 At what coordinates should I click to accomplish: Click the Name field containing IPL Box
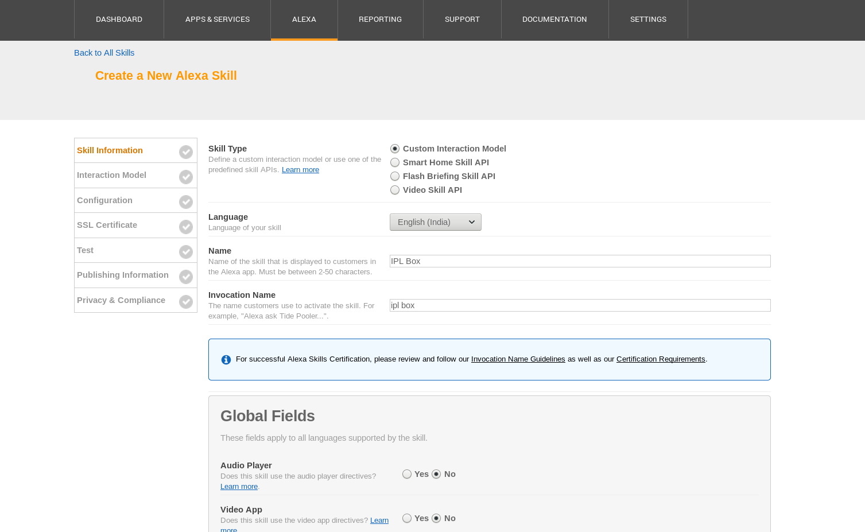tap(580, 261)
